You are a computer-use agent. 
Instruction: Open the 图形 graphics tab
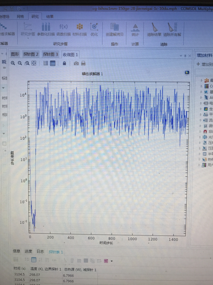15,54
